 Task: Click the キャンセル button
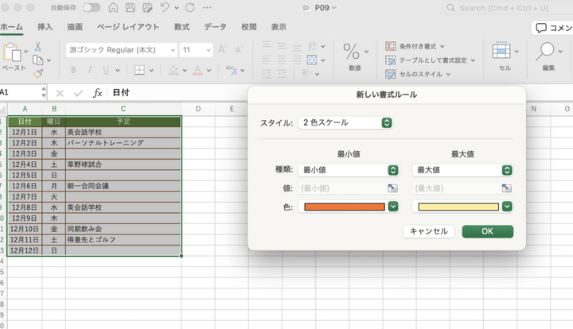[x=429, y=231]
